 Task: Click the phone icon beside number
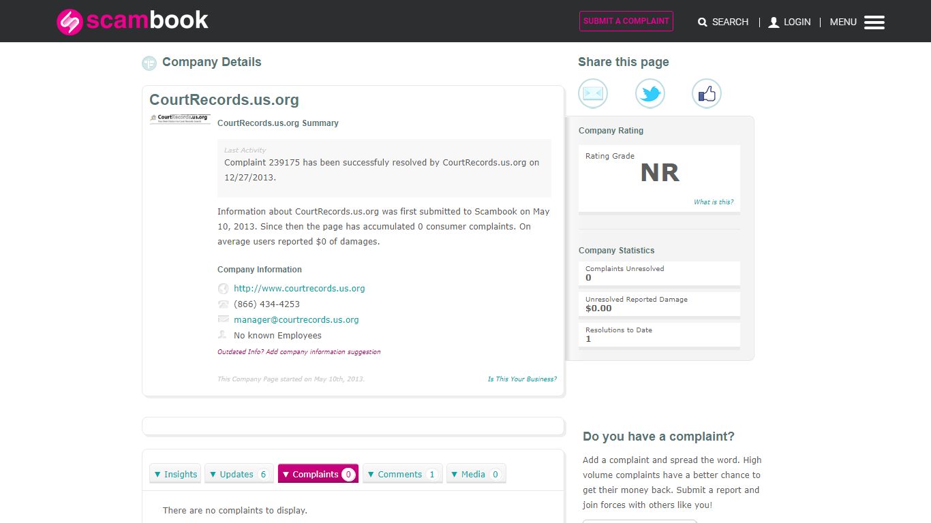point(223,304)
